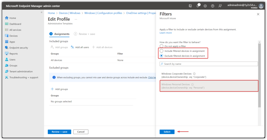Open the 'Click here' link in info banner

[x=152, y=77]
